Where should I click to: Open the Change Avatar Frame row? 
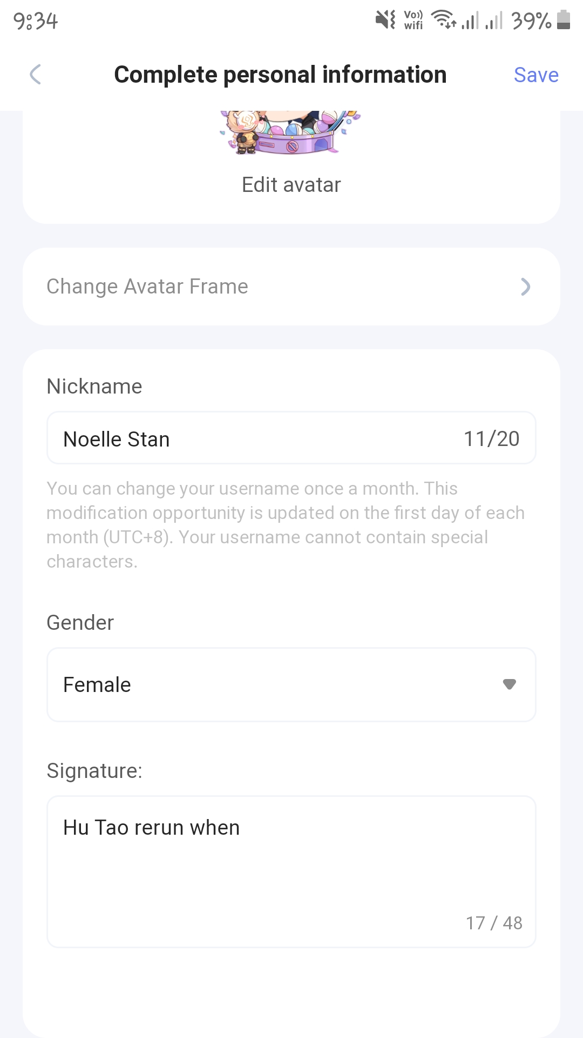[x=291, y=287]
